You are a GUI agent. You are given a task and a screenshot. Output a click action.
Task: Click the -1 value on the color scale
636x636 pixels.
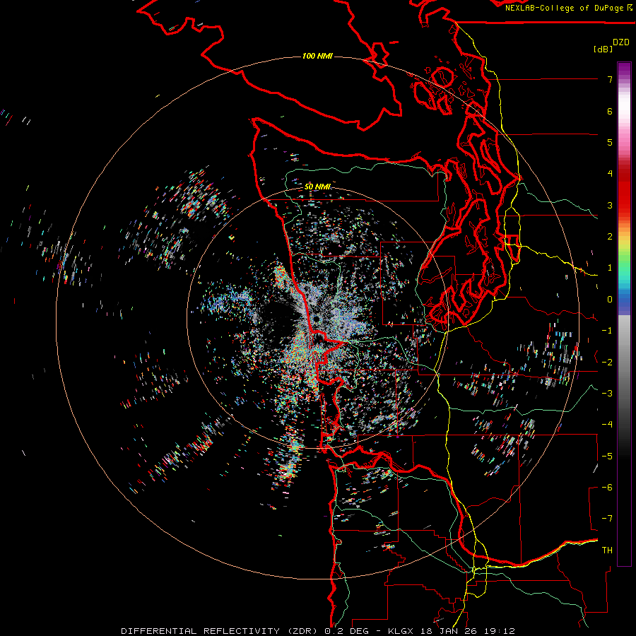[607, 331]
